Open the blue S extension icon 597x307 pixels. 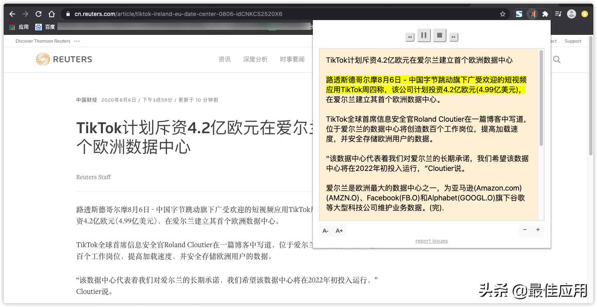pyautogui.click(x=519, y=14)
